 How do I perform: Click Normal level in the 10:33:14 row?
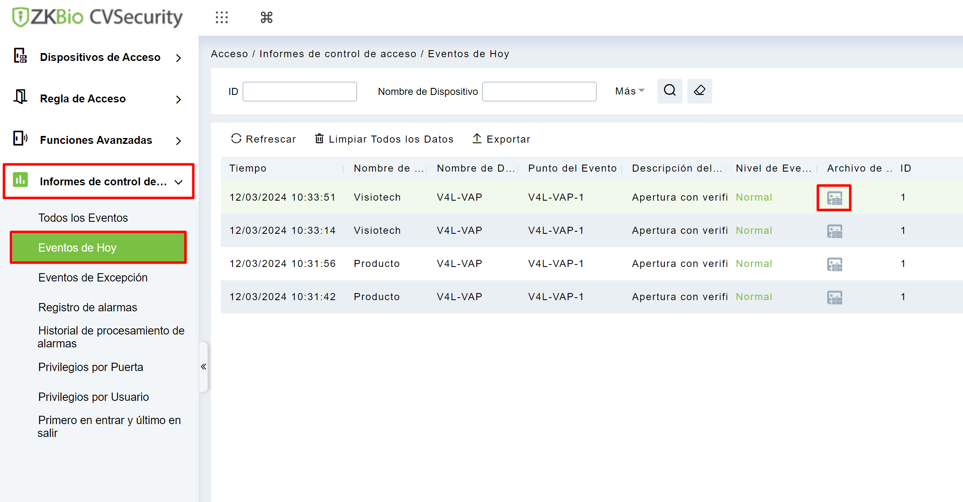click(754, 230)
